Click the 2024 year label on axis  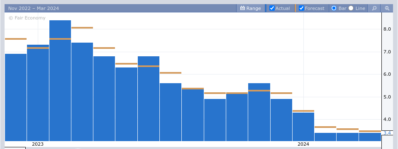coord(303,144)
